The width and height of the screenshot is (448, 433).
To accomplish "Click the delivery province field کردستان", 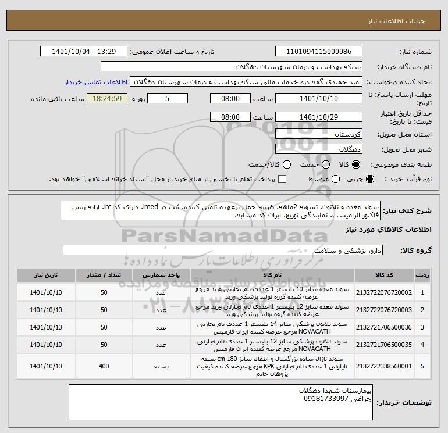I will pyautogui.click(x=319, y=134).
